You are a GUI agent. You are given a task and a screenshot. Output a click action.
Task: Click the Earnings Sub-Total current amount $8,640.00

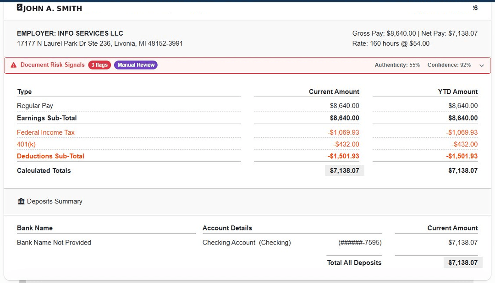coord(344,118)
